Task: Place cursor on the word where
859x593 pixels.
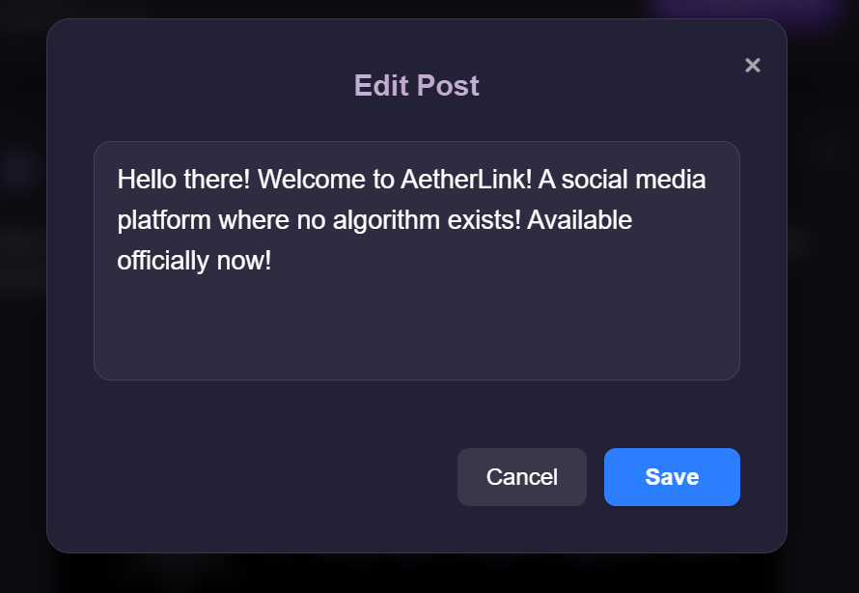Action: tap(254, 221)
